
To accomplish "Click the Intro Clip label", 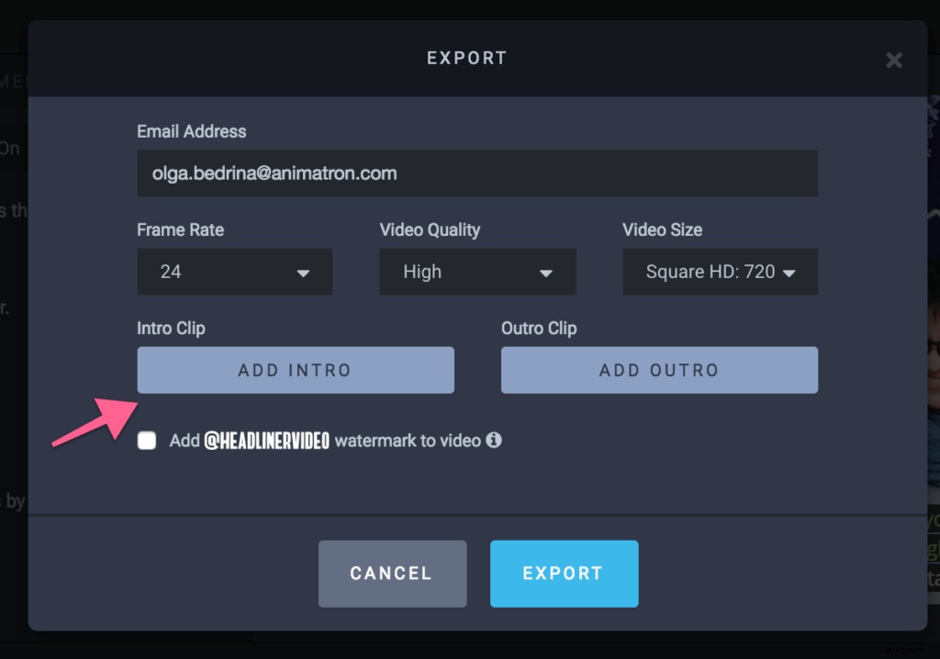I will pos(171,328).
